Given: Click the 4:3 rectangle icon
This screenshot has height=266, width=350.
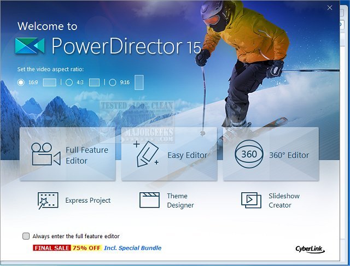Looking at the screenshot, I should [x=94, y=82].
